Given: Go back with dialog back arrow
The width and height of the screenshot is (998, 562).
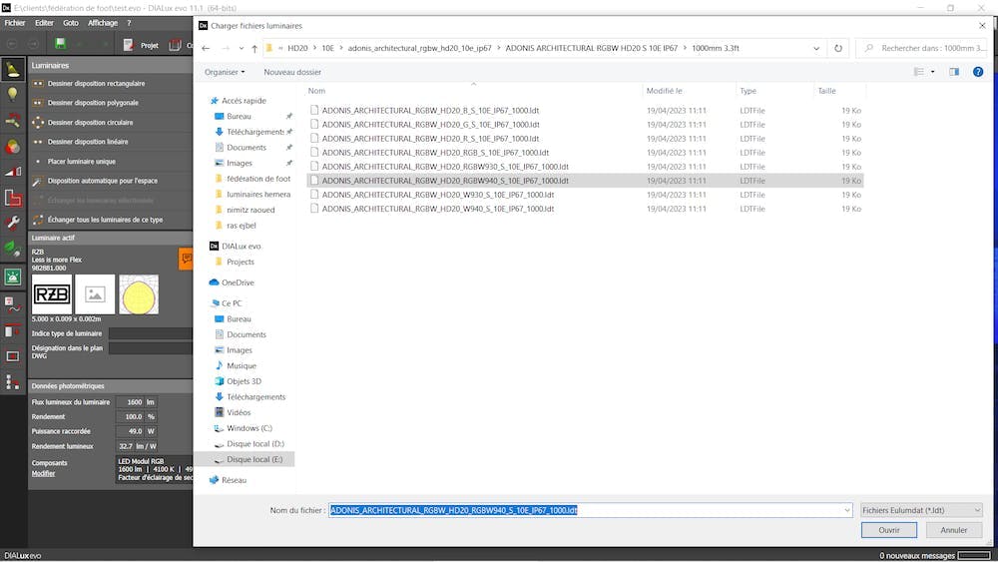Looking at the screenshot, I should [206, 48].
